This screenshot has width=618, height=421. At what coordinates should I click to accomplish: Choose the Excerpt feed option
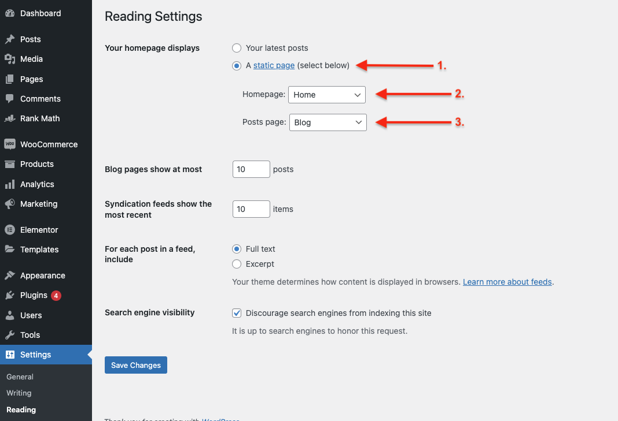point(237,264)
